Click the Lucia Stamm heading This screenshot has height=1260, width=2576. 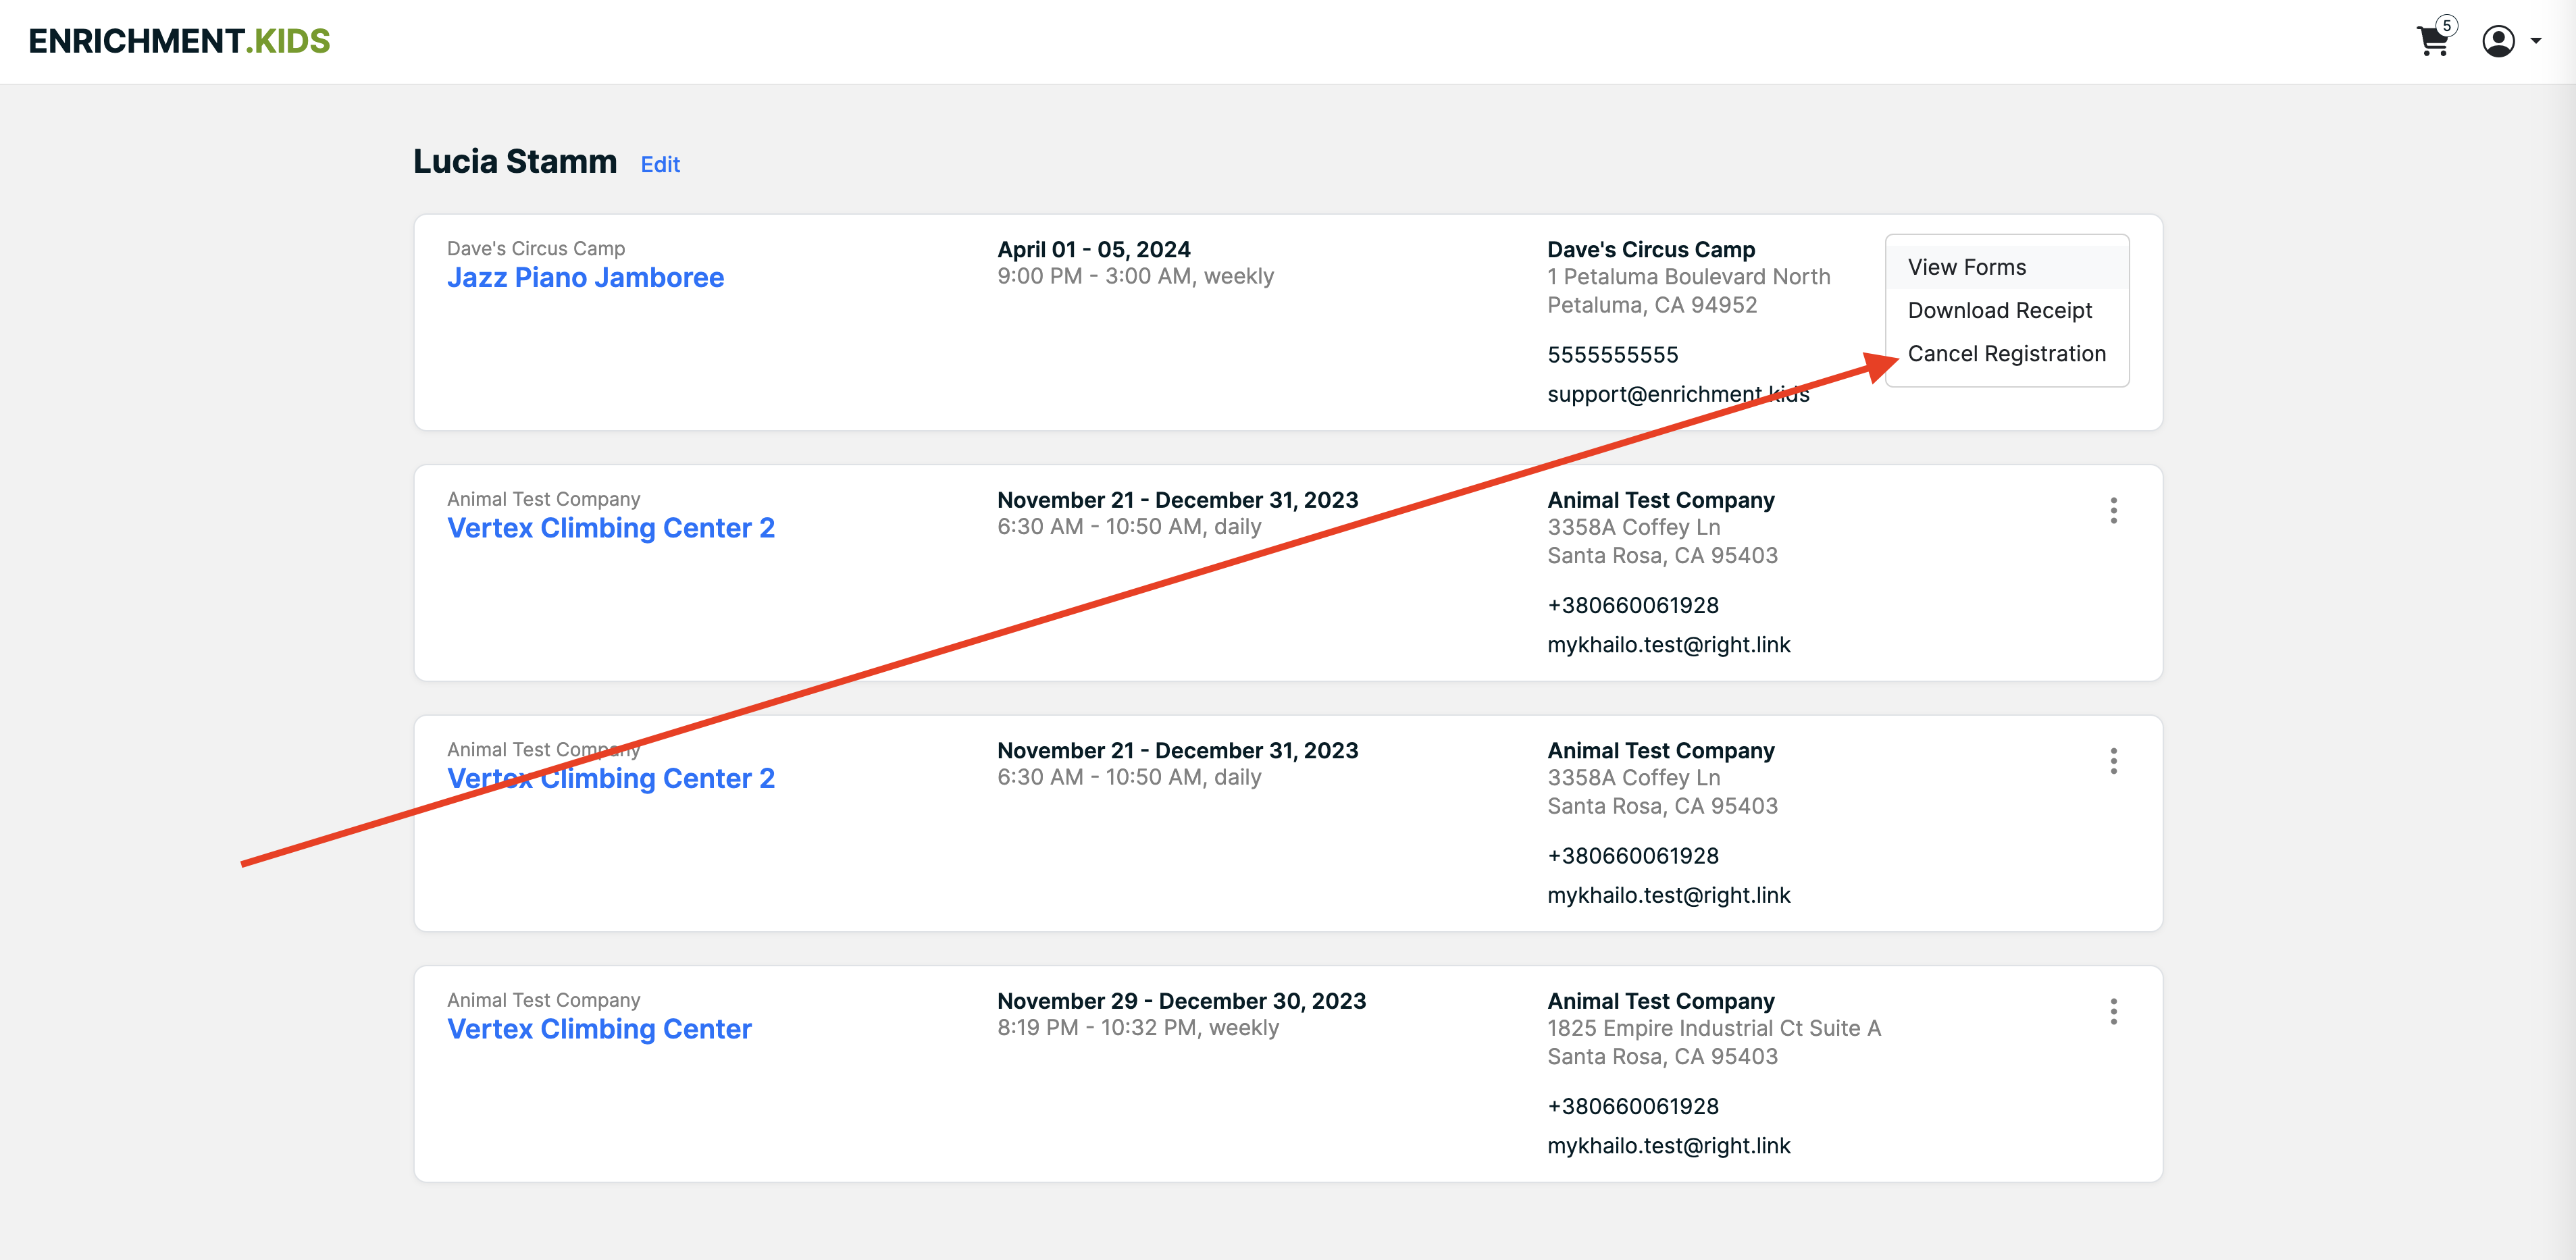(x=515, y=161)
